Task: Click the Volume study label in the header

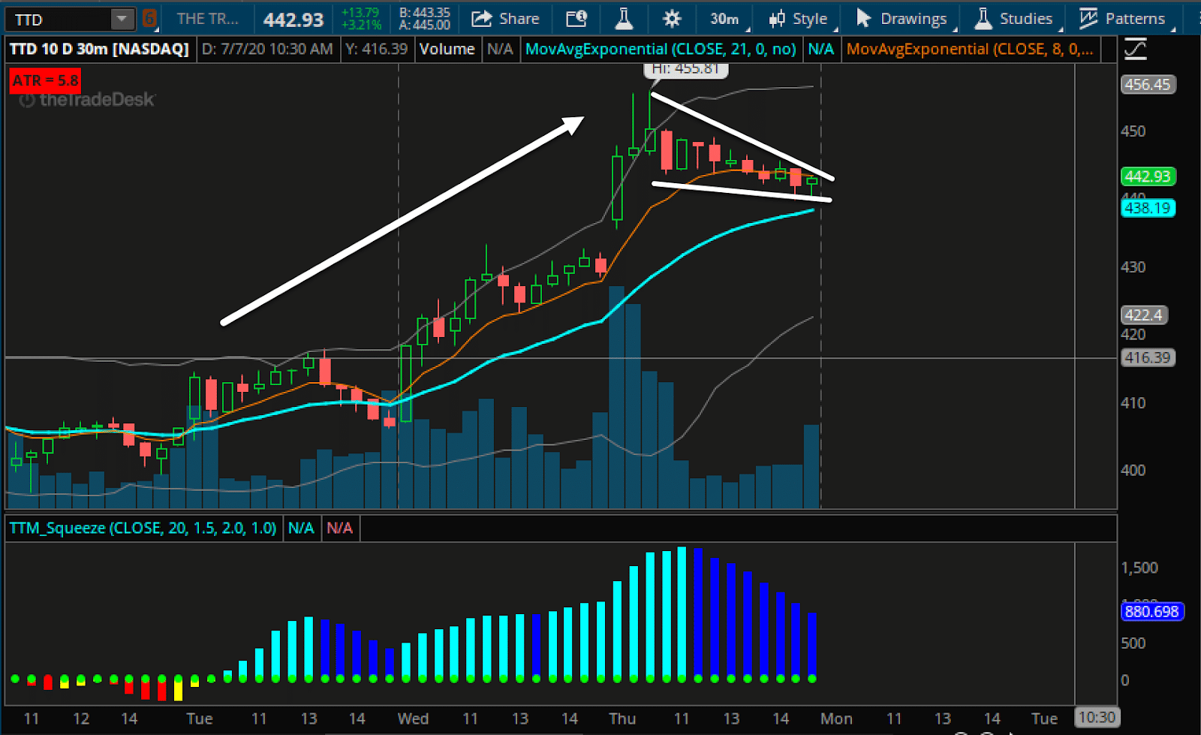Action: 447,50
